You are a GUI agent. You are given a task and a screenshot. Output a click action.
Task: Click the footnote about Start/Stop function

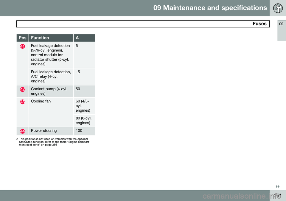53,142
